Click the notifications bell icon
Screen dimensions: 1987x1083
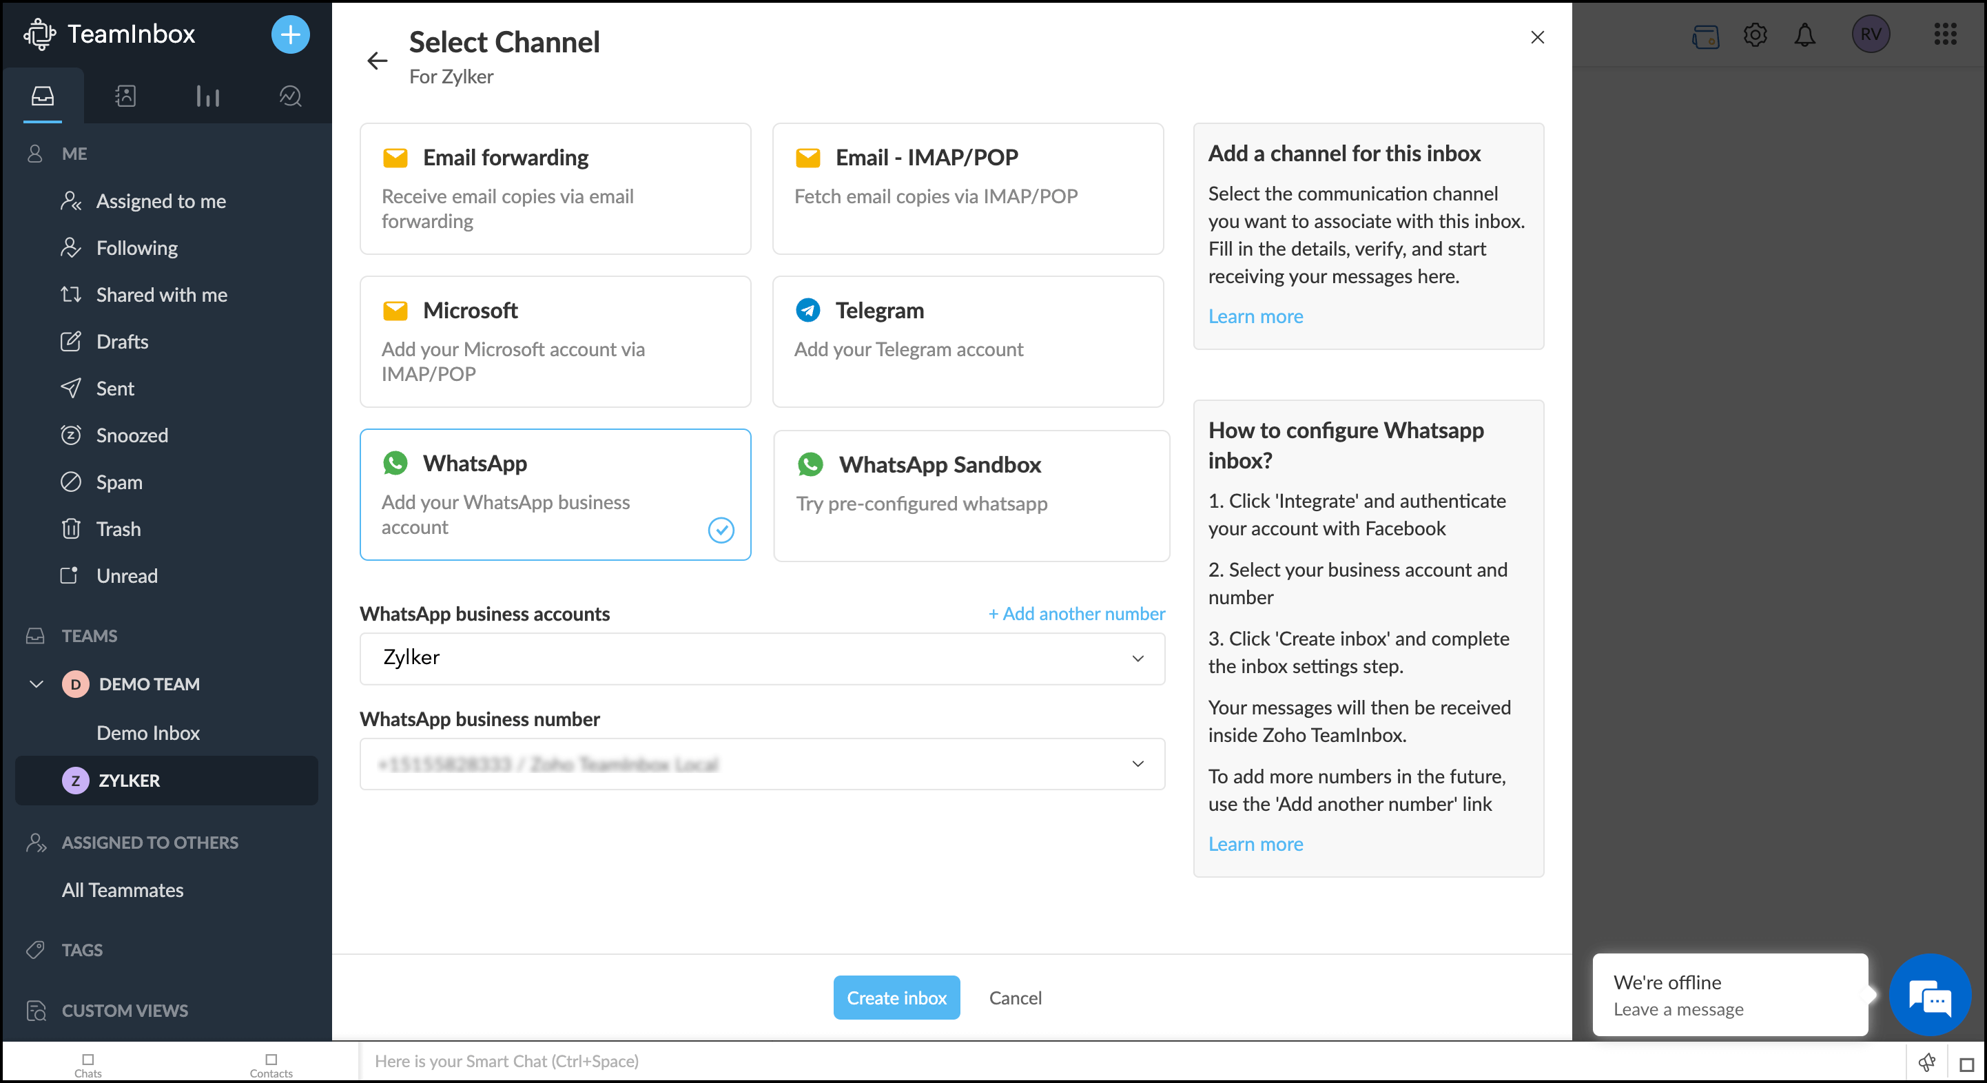click(1804, 34)
